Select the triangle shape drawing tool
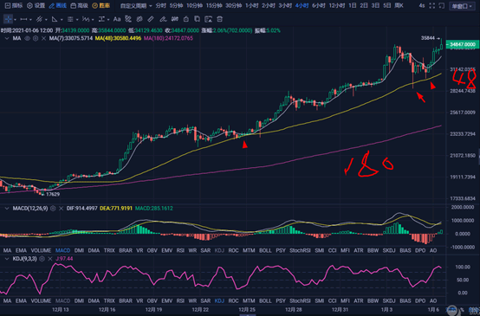This screenshot has height=316, width=480. coord(55,19)
